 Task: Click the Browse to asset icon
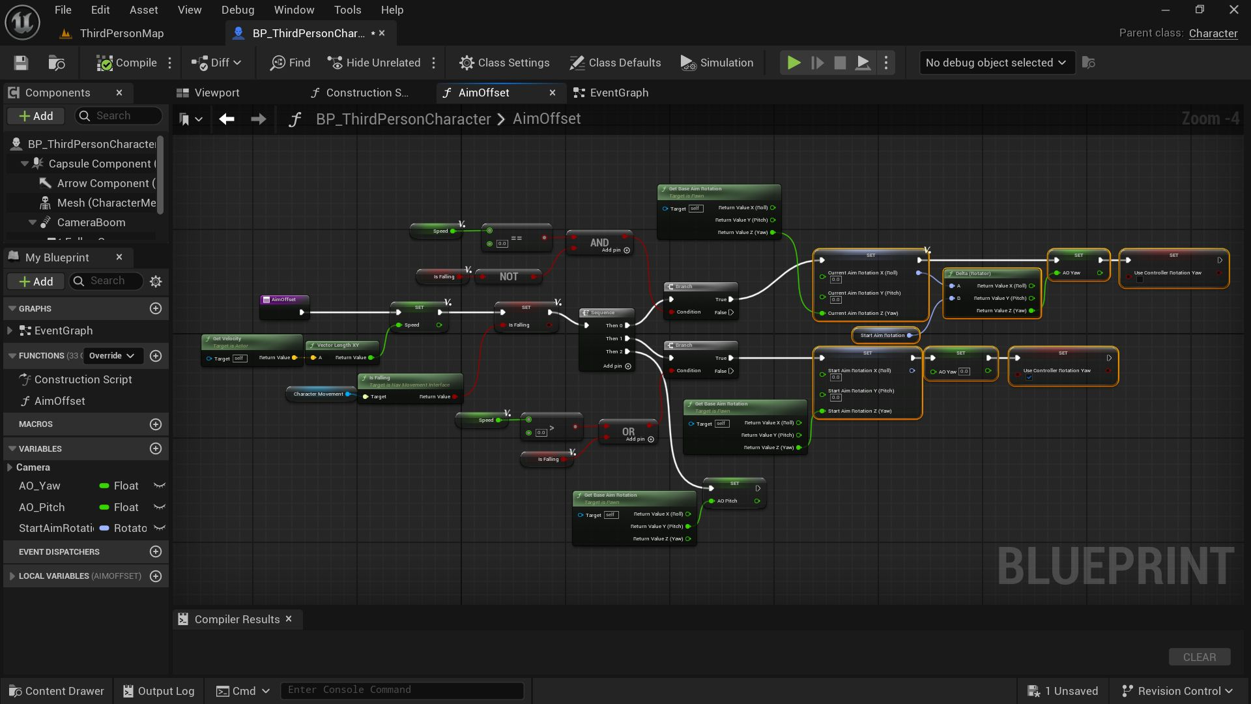57,63
